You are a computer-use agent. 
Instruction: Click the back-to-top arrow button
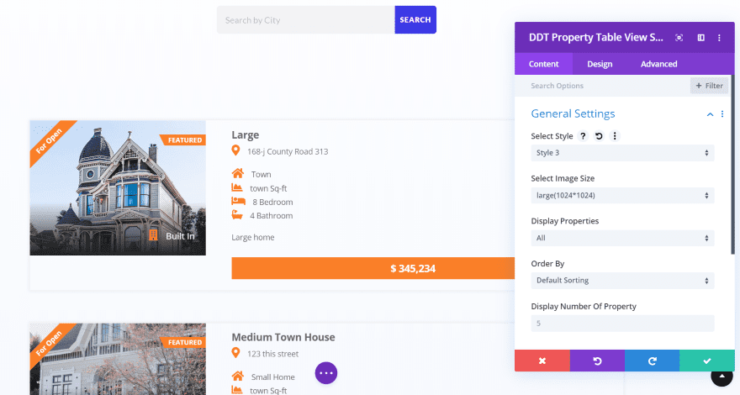click(x=721, y=377)
